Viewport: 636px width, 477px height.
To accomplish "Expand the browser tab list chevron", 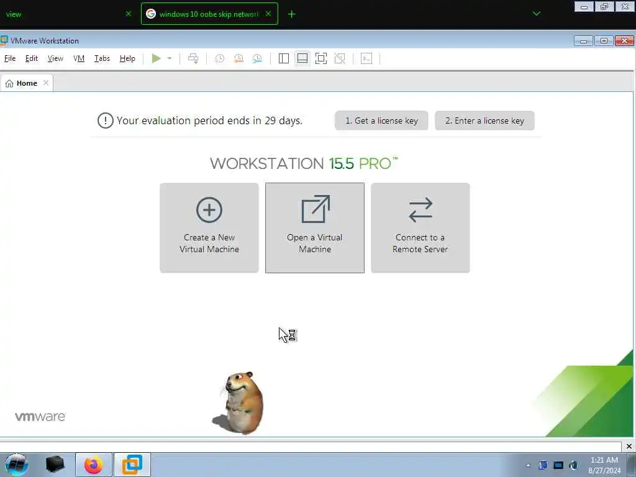I will pos(537,14).
